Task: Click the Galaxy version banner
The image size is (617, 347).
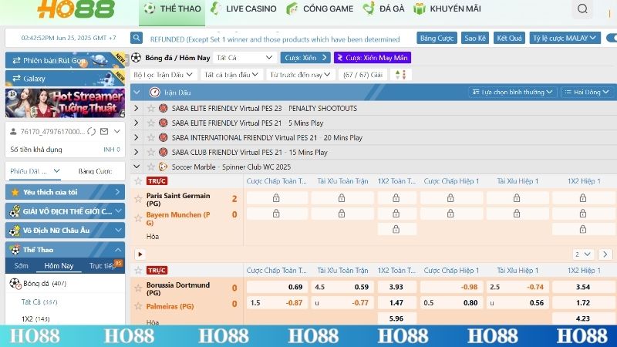Action: pyautogui.click(x=65, y=79)
